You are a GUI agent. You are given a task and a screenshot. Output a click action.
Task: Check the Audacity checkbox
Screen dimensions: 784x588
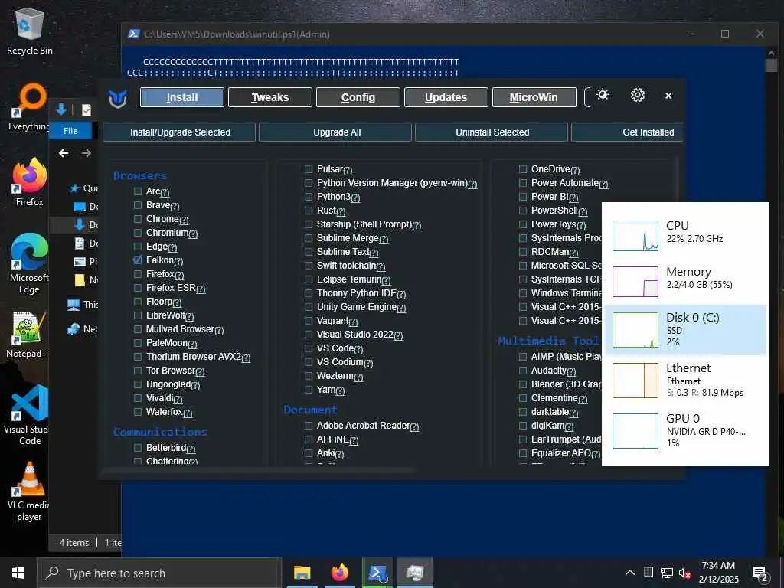click(x=523, y=371)
